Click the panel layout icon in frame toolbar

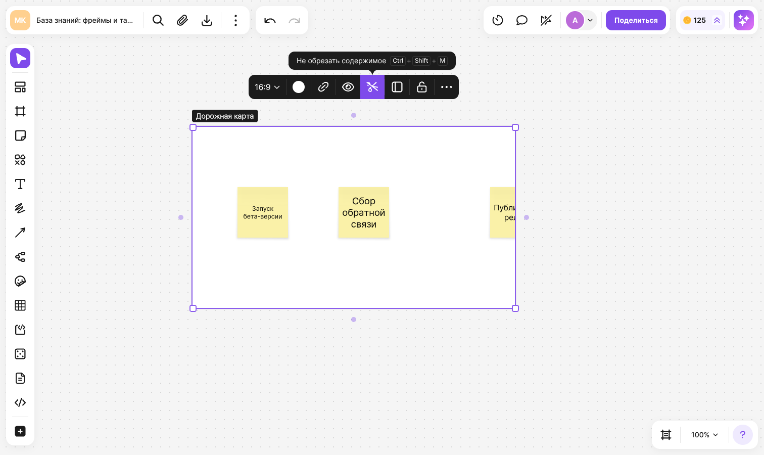[397, 87]
